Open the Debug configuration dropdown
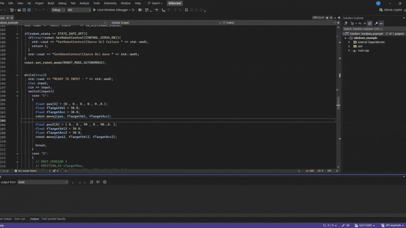 click(58, 10)
